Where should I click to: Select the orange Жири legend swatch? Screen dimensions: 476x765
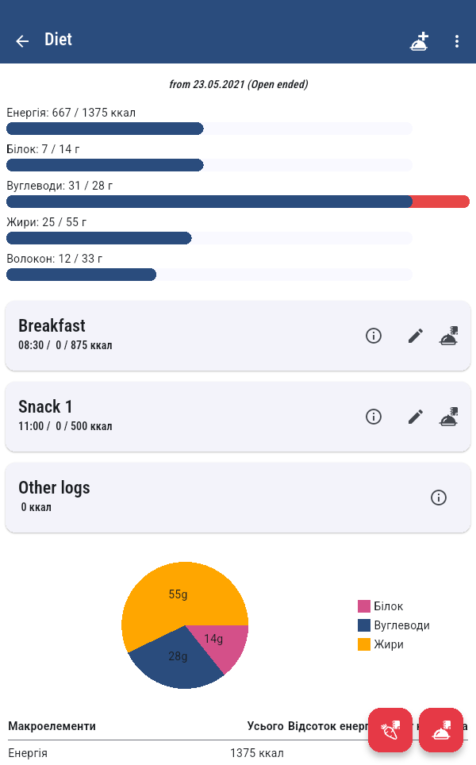364,644
